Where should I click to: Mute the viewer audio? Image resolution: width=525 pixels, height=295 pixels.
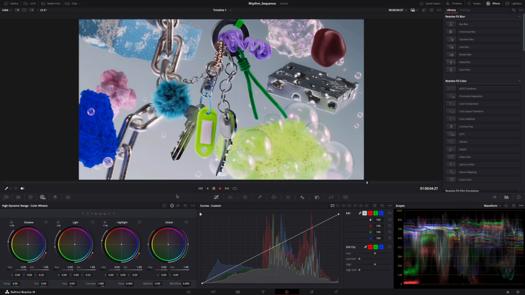(x=22, y=188)
